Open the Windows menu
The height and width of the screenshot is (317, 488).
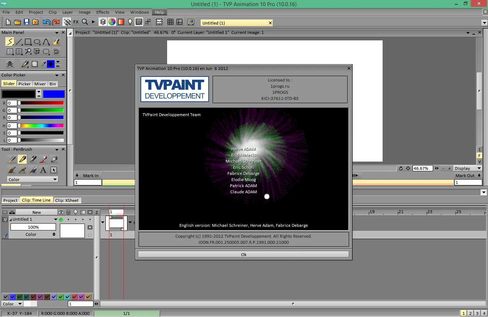click(x=140, y=12)
